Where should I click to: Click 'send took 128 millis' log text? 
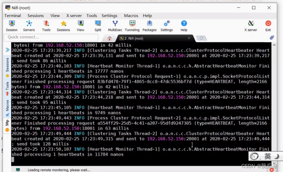point(43,144)
